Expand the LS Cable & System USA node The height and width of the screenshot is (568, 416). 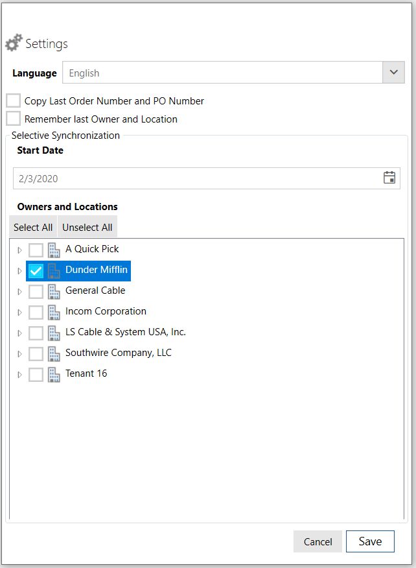[19, 333]
